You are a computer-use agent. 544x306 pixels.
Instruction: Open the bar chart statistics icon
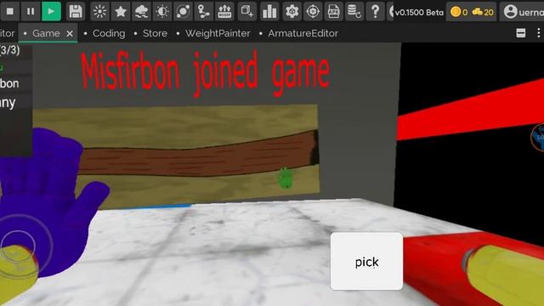pos(269,11)
